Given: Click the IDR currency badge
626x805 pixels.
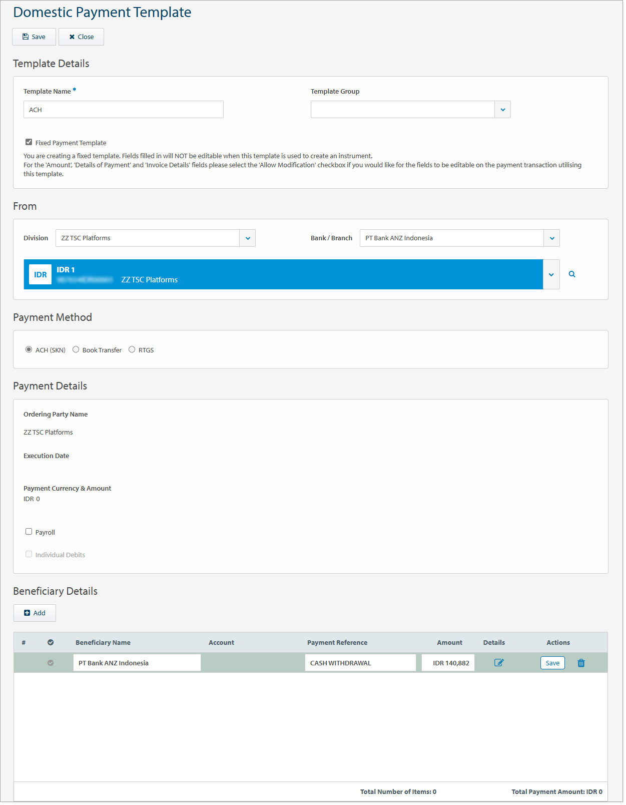Looking at the screenshot, I should [41, 275].
